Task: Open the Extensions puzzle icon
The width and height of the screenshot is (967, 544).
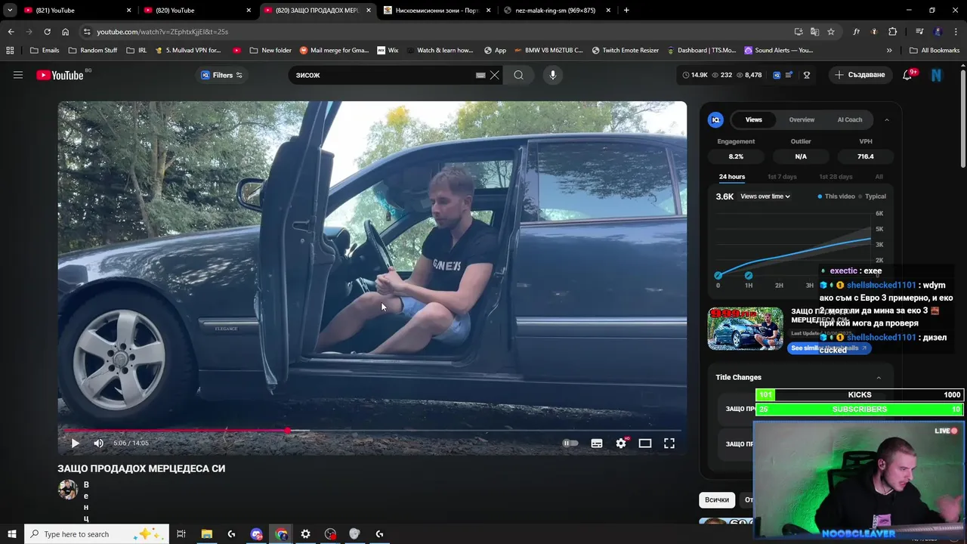Action: click(x=893, y=32)
